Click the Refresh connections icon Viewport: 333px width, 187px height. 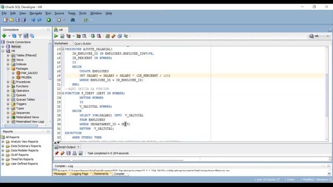pyautogui.click(x=14, y=36)
